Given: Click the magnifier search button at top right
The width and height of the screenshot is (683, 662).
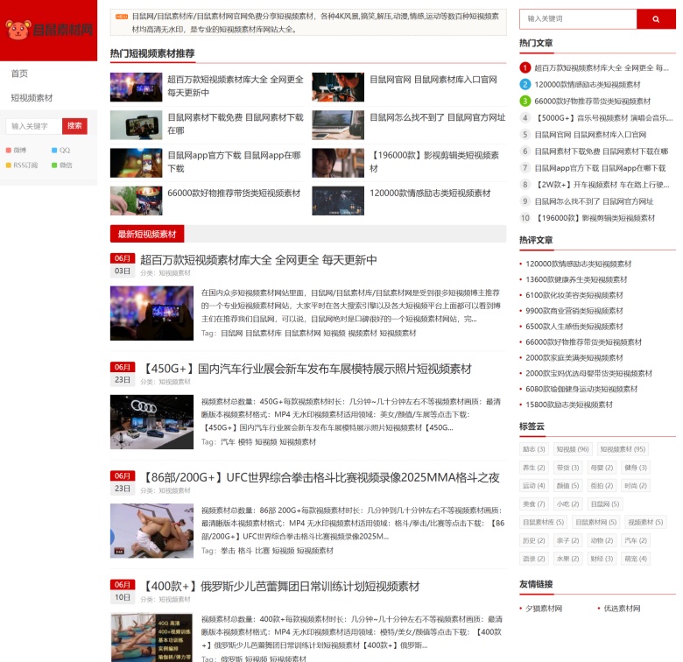Looking at the screenshot, I should (x=656, y=19).
